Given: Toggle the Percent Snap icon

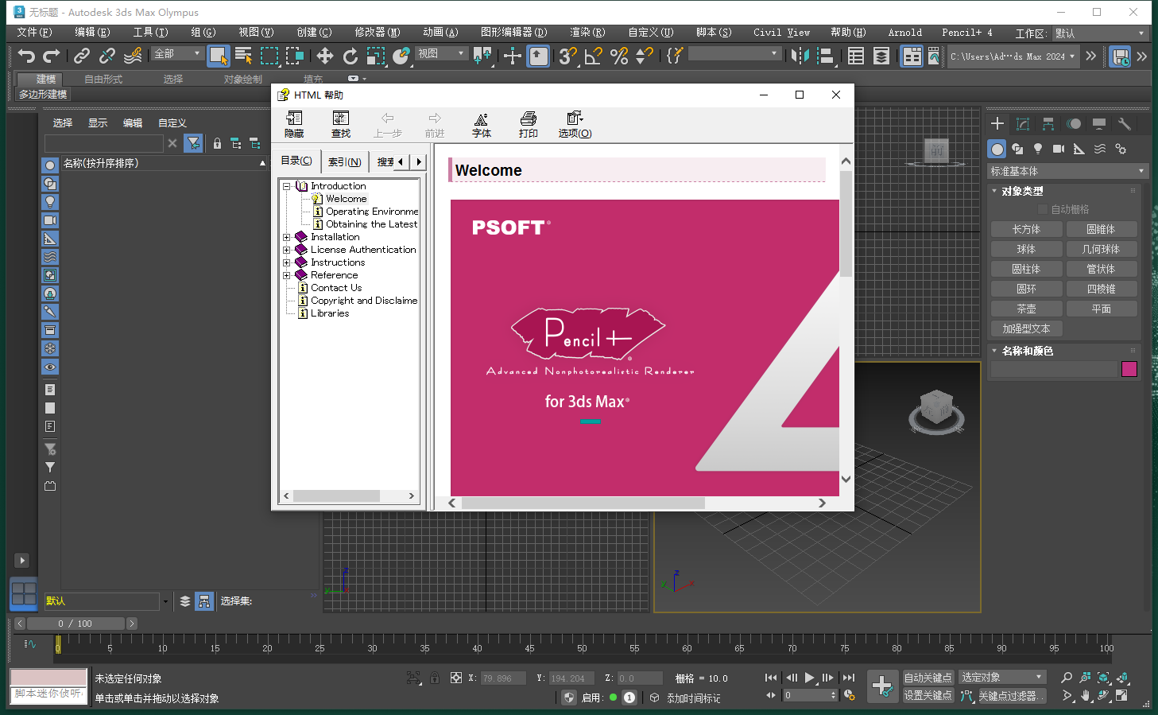Looking at the screenshot, I should (x=619, y=56).
